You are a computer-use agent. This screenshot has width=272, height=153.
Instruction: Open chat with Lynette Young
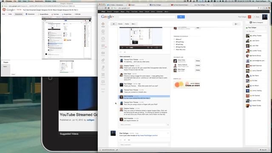tap(256, 51)
